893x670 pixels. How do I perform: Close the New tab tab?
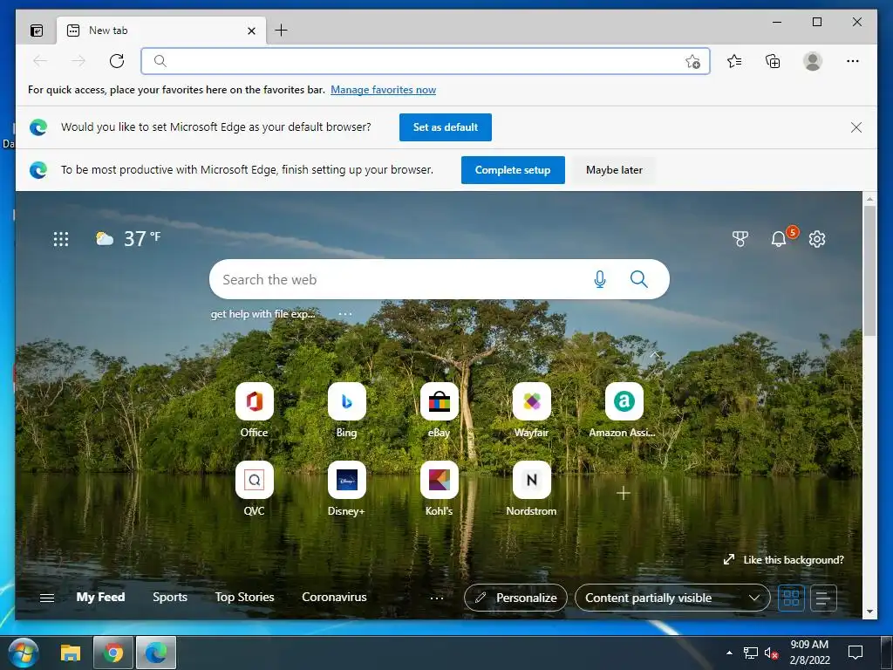[x=251, y=31]
